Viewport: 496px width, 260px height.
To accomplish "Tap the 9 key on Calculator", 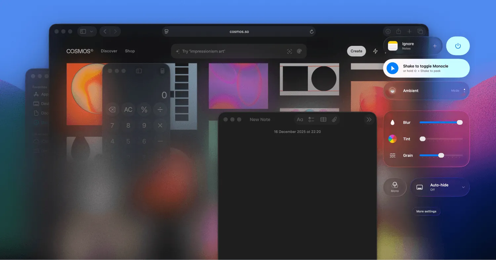I will click(144, 125).
